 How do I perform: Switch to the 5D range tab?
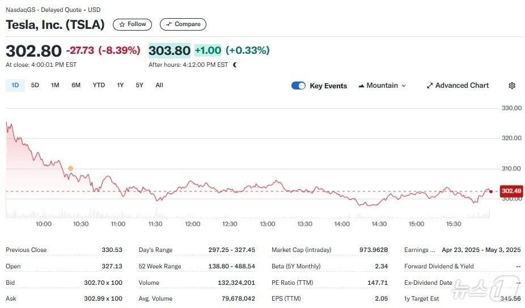35,85
